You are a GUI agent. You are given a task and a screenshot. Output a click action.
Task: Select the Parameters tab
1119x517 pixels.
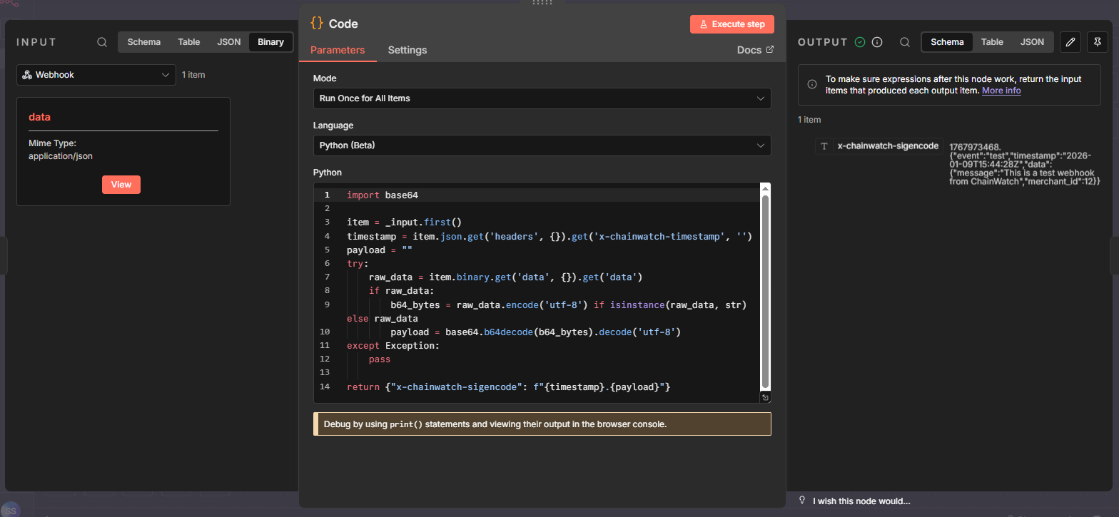[338, 50]
